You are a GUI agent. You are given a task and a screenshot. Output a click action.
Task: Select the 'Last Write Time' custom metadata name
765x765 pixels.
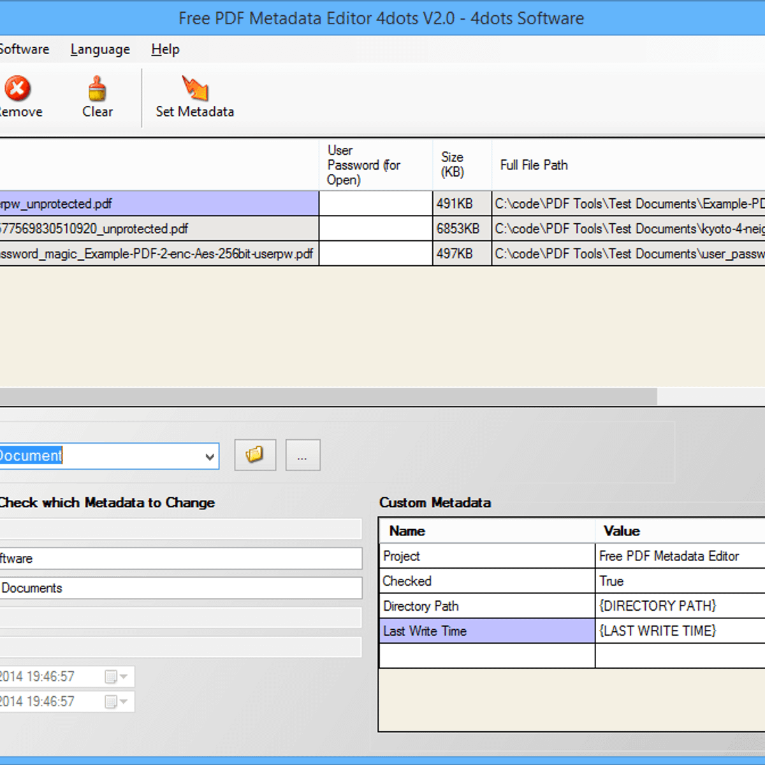pyautogui.click(x=487, y=630)
